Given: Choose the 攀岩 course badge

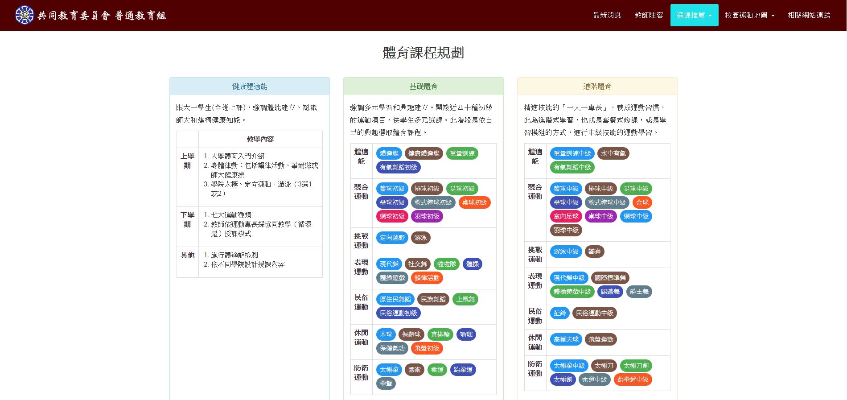Looking at the screenshot, I should click(x=595, y=252).
